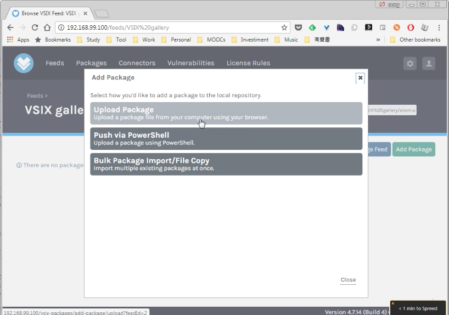Open the Work bookmarks folder
Viewport: 449px width, 315px height.
pyautogui.click(x=144, y=40)
